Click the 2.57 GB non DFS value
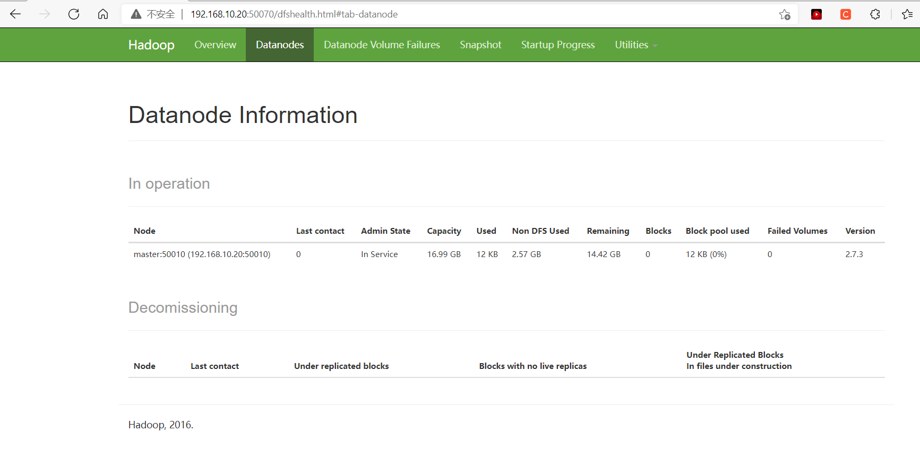This screenshot has width=920, height=467. coord(526,254)
